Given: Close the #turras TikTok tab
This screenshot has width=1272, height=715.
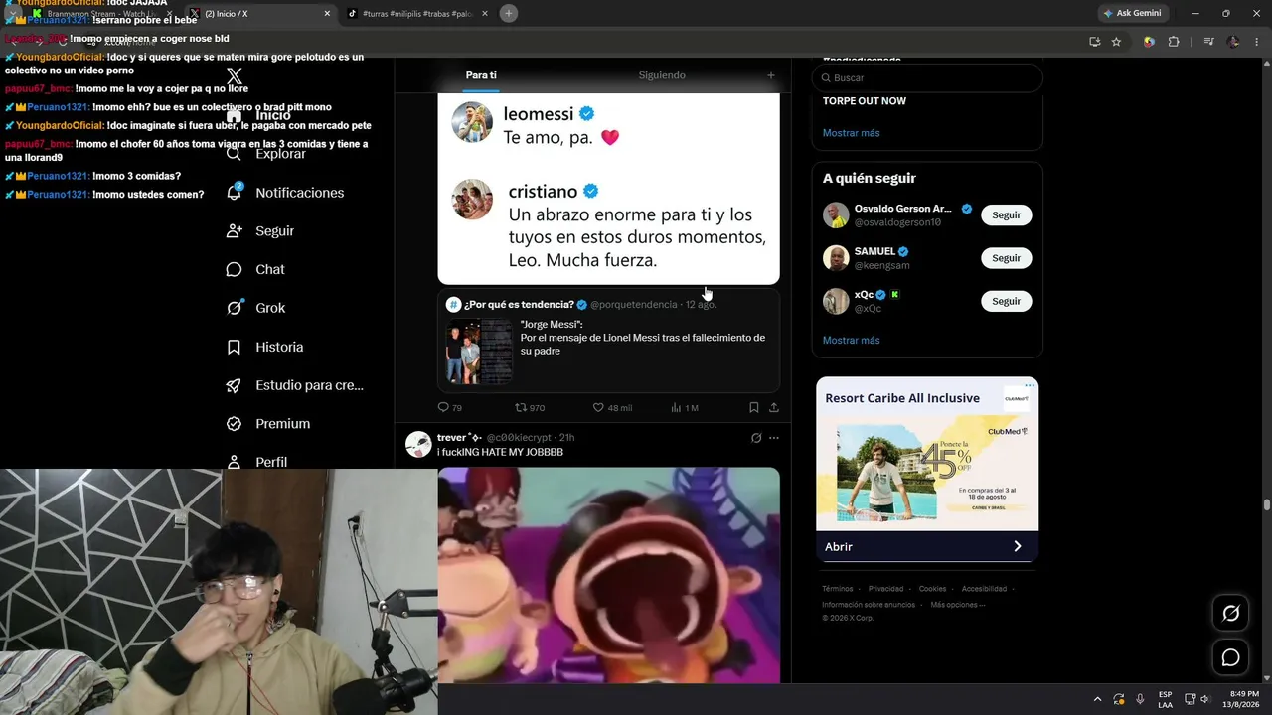Looking at the screenshot, I should (485, 13).
